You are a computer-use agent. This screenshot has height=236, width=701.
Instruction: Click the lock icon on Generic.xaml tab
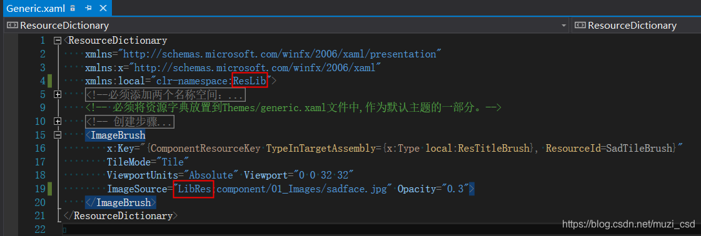tap(73, 8)
